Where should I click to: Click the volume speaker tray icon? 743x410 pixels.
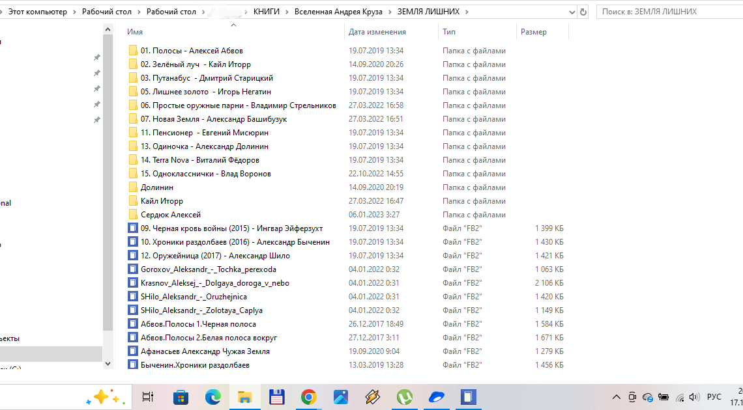coord(693,397)
